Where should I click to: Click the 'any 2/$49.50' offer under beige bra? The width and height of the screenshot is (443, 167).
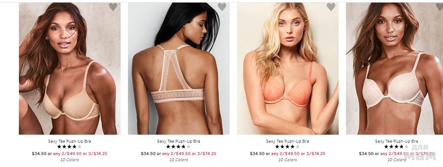(x=67, y=154)
